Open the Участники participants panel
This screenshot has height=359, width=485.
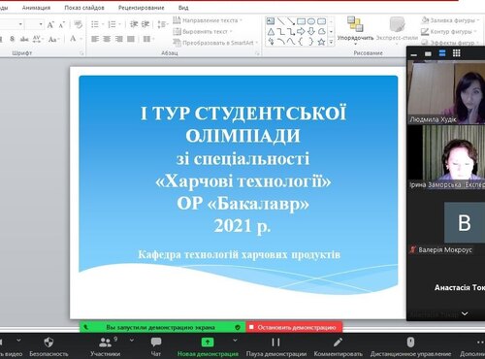[106, 346]
